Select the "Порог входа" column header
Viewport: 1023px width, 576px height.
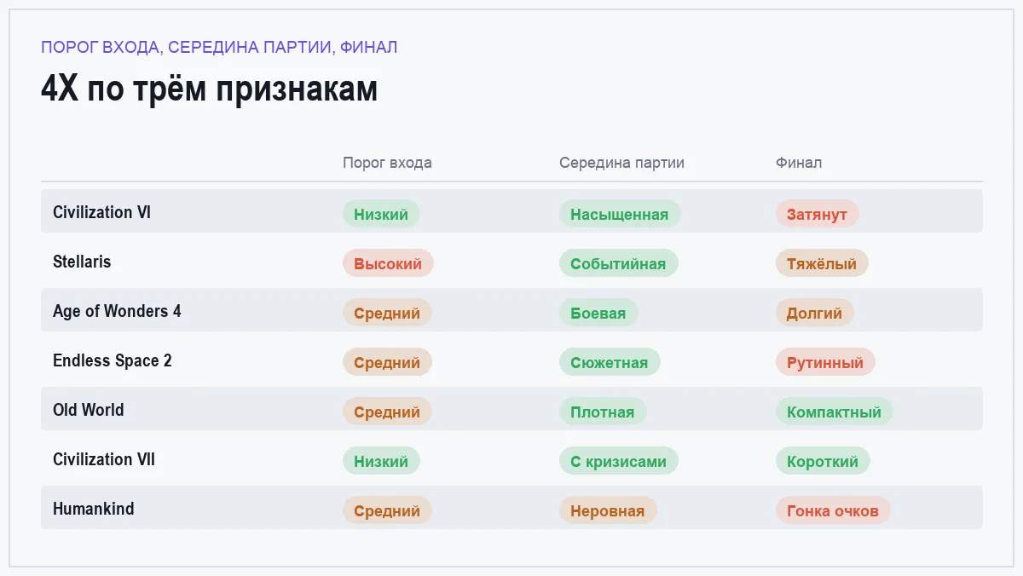click(x=387, y=163)
